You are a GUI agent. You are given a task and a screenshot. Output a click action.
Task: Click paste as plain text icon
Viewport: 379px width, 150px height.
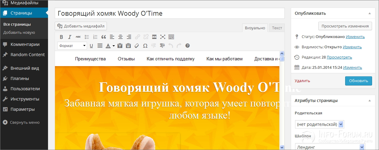tap(120, 46)
